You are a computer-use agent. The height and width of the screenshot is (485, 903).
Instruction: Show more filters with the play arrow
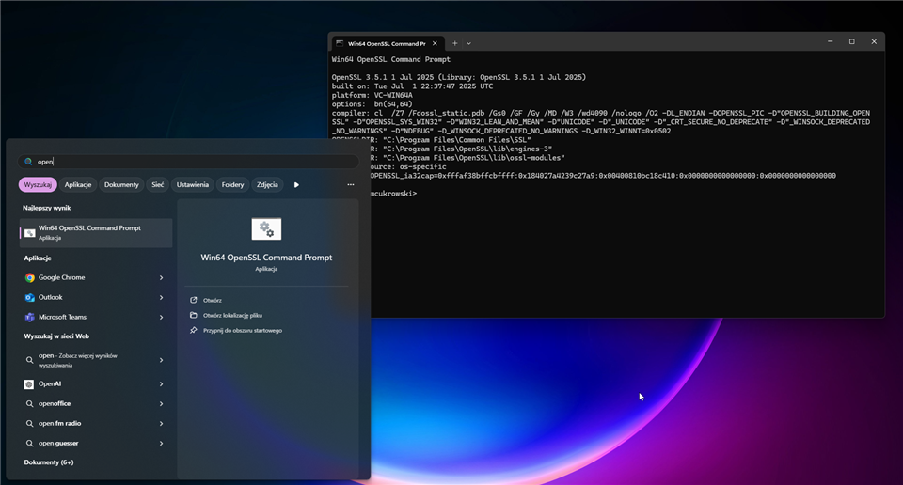click(x=296, y=184)
